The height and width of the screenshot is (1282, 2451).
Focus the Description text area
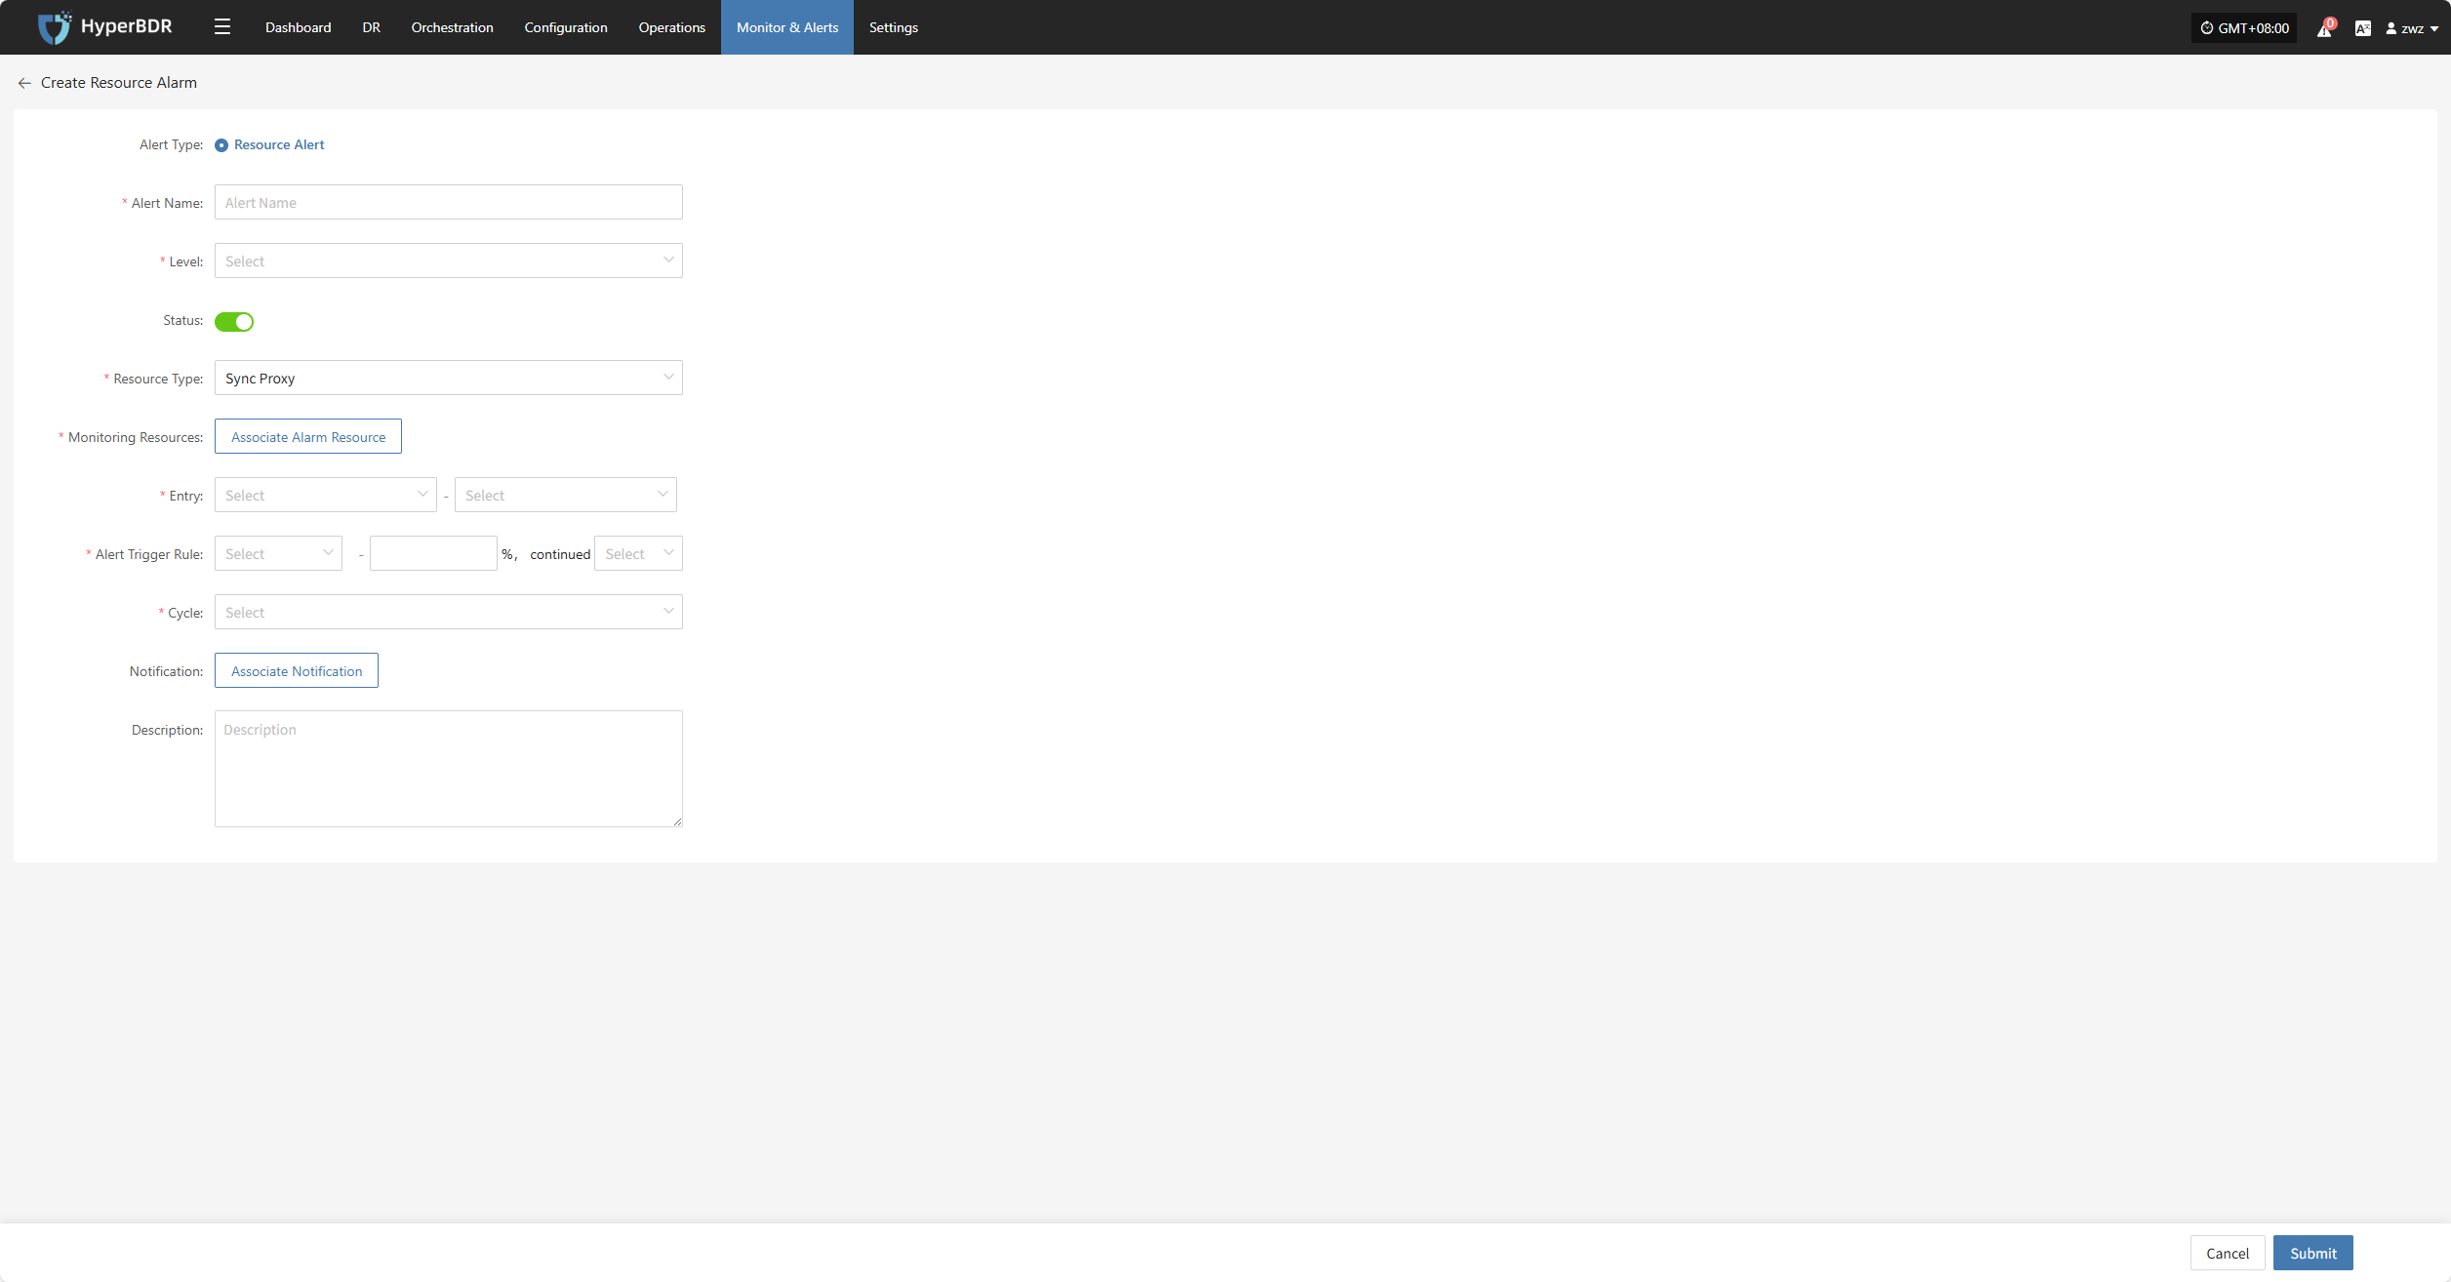449,769
